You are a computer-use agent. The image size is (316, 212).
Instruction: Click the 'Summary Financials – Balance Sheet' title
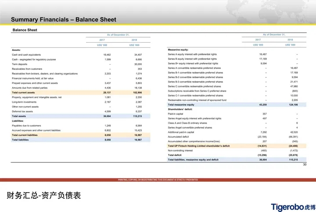pyautogui.click(x=64, y=20)
